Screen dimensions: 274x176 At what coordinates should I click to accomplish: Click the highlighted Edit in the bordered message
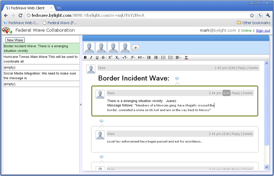pos(226,93)
